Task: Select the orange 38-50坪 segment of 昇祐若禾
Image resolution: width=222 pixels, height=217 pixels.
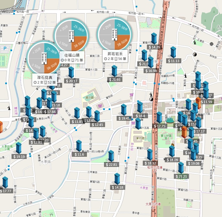Action: pos(122,42)
